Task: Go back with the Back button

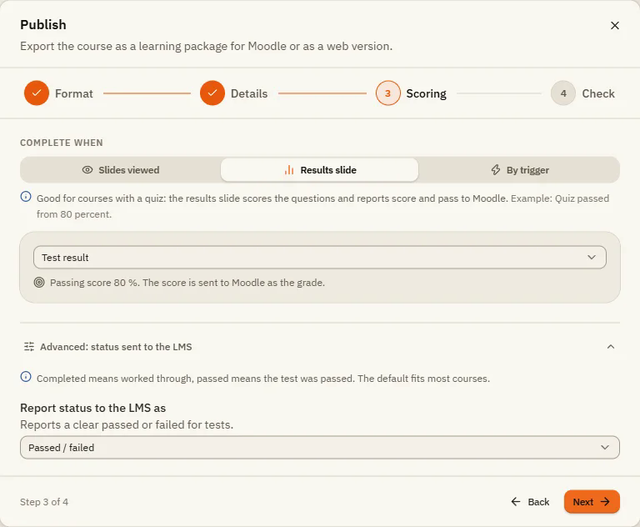Action: pyautogui.click(x=530, y=502)
